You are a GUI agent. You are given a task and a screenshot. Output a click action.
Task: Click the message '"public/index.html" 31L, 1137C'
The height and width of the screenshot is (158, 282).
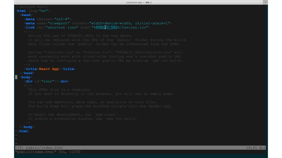[x=48, y=152]
